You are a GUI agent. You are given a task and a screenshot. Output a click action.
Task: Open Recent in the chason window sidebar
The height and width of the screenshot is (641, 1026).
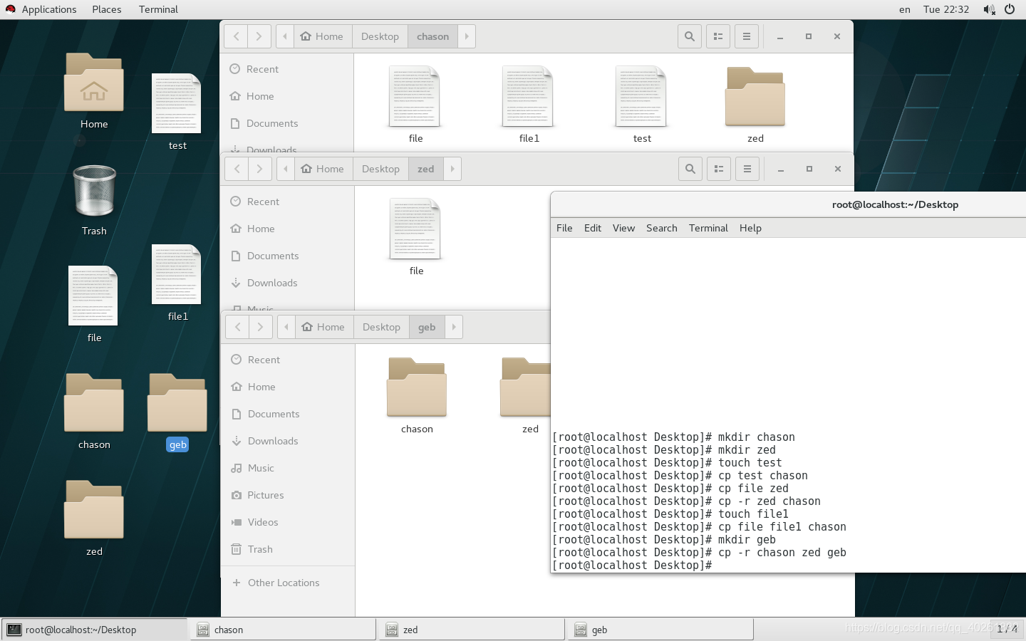286,69
